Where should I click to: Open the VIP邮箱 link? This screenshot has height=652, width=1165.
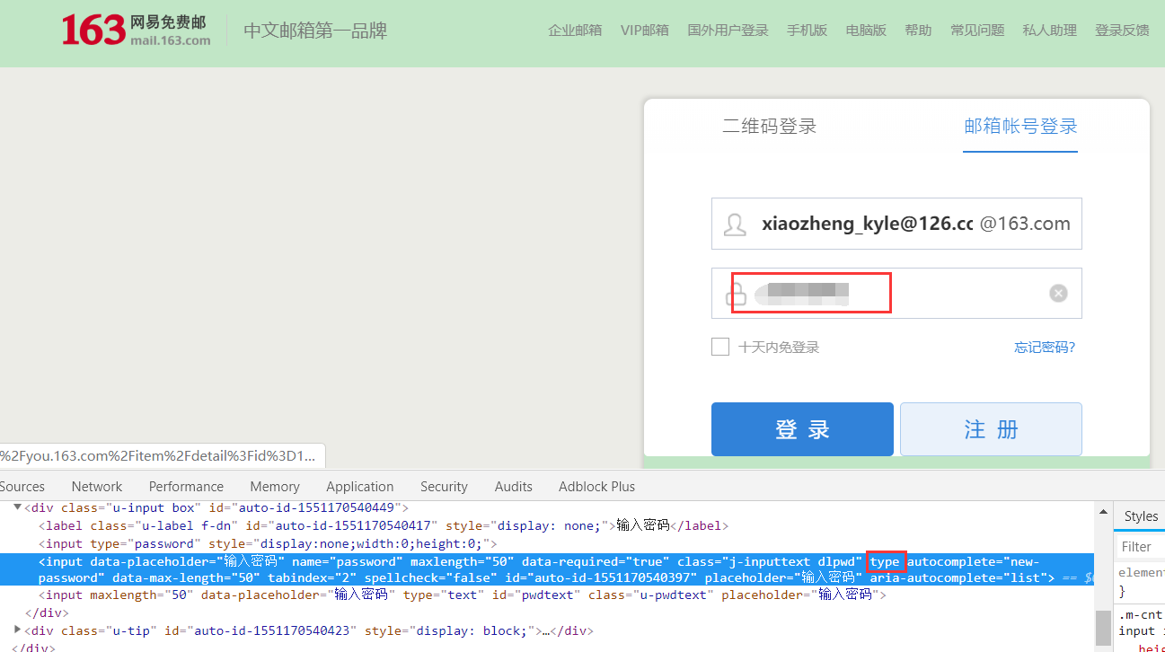[x=644, y=31]
